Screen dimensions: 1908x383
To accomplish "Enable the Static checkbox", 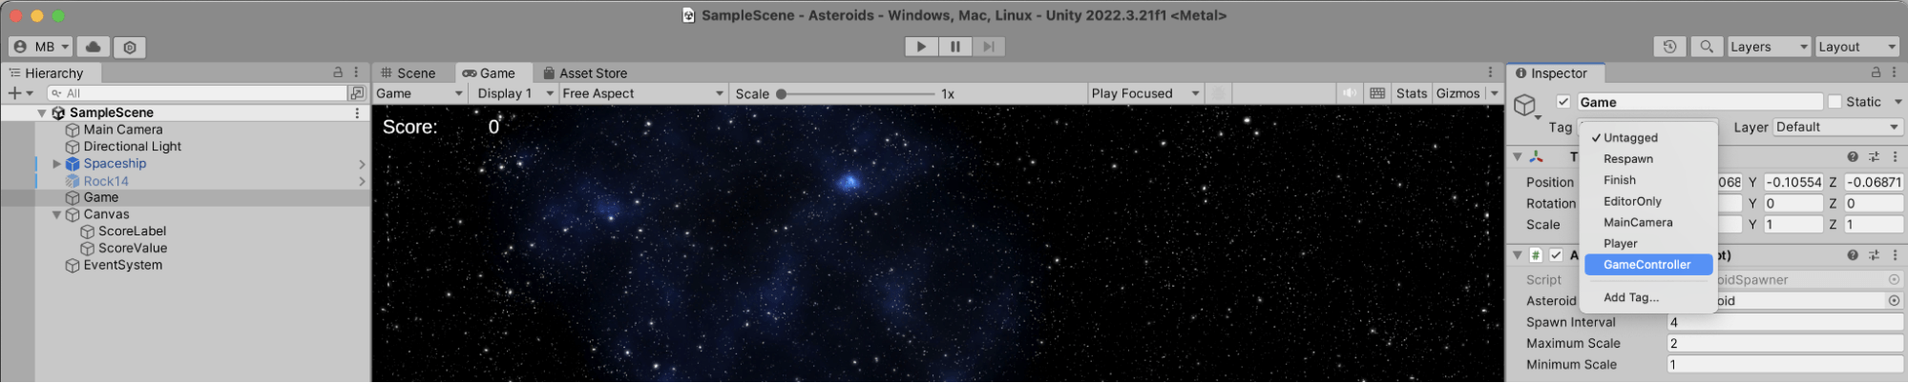I will coord(1835,102).
